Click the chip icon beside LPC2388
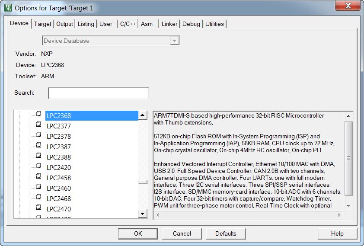This screenshot has width=364, height=246. pos(38,155)
